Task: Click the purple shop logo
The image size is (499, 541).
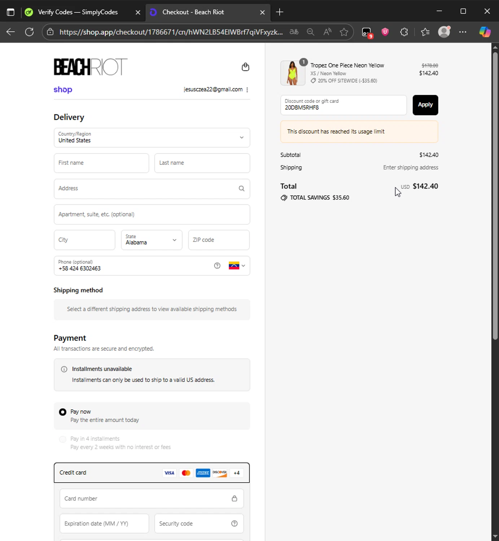Action: click(63, 90)
